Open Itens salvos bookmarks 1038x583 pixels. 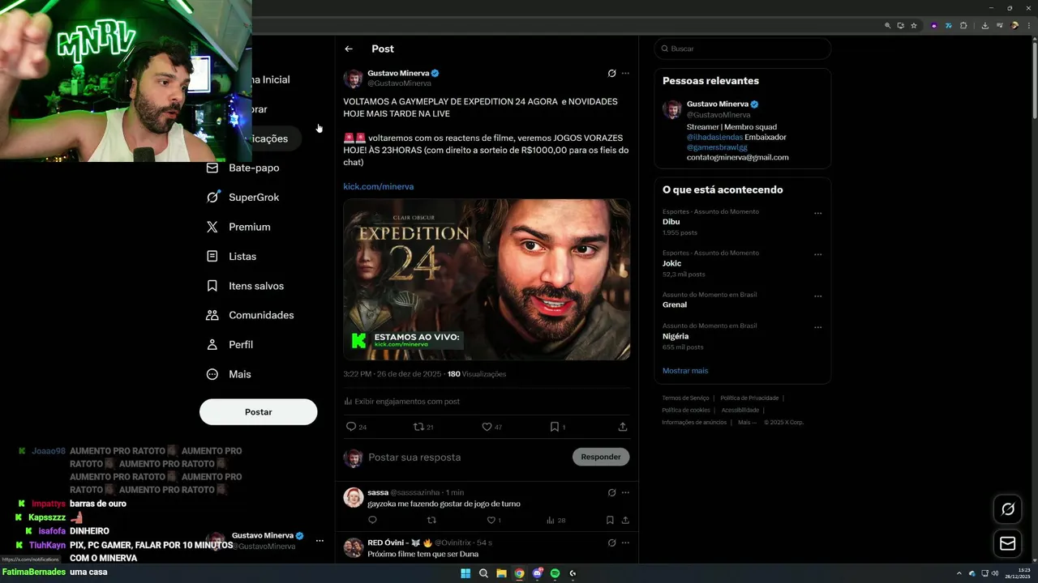point(245,286)
